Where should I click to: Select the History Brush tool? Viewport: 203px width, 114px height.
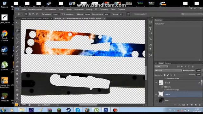coord(17,59)
